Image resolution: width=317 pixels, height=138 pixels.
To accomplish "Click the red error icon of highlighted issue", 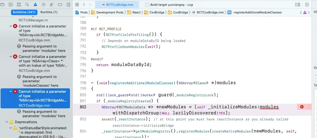I will coord(15,91).
